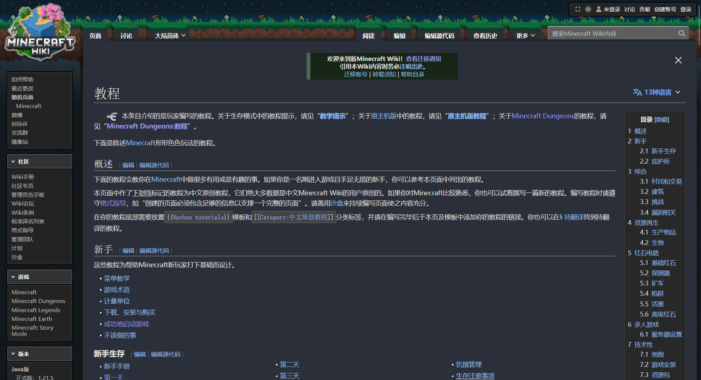Open the 第二天 tutorial
The width and height of the screenshot is (701, 380).
(290, 365)
